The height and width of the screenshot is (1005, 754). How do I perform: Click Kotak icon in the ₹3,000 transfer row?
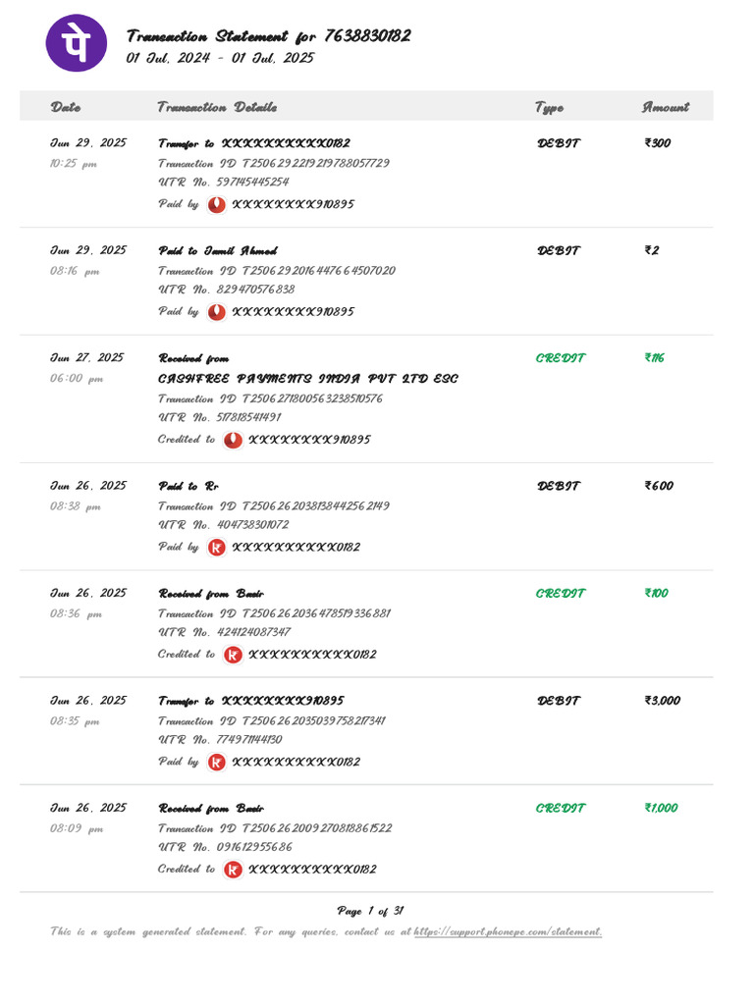217,762
